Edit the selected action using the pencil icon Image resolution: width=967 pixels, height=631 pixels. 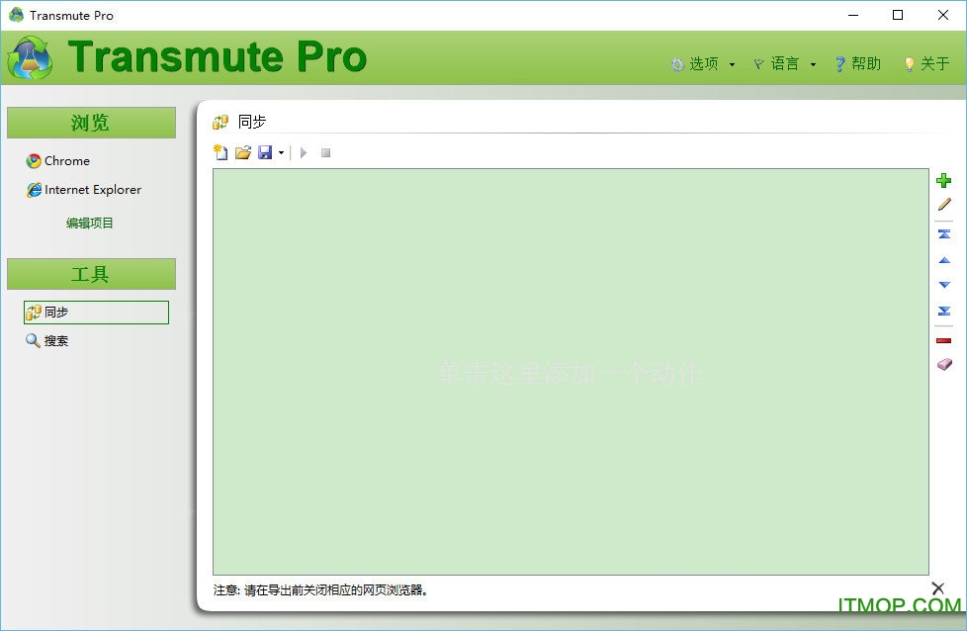[x=943, y=206]
